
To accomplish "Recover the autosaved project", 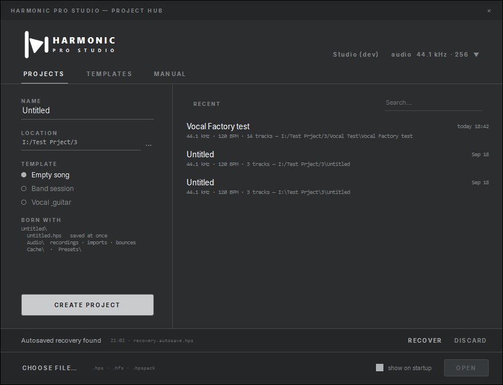I will (x=425, y=340).
